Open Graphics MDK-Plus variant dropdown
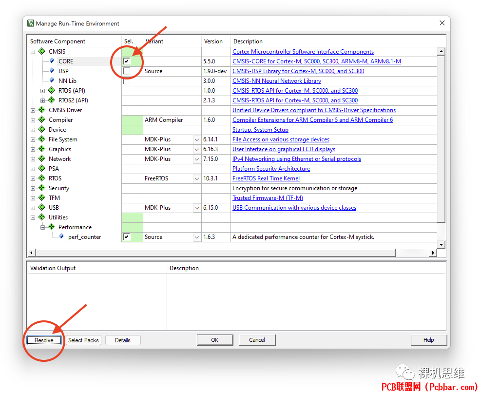 point(197,150)
